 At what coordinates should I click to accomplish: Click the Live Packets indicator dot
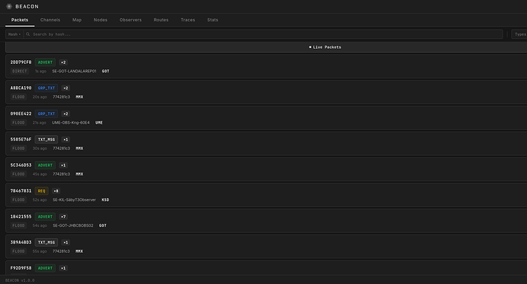310,47
